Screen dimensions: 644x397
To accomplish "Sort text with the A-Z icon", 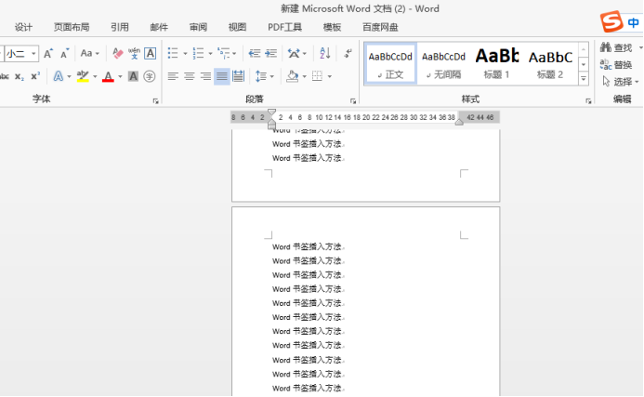I will coord(325,53).
